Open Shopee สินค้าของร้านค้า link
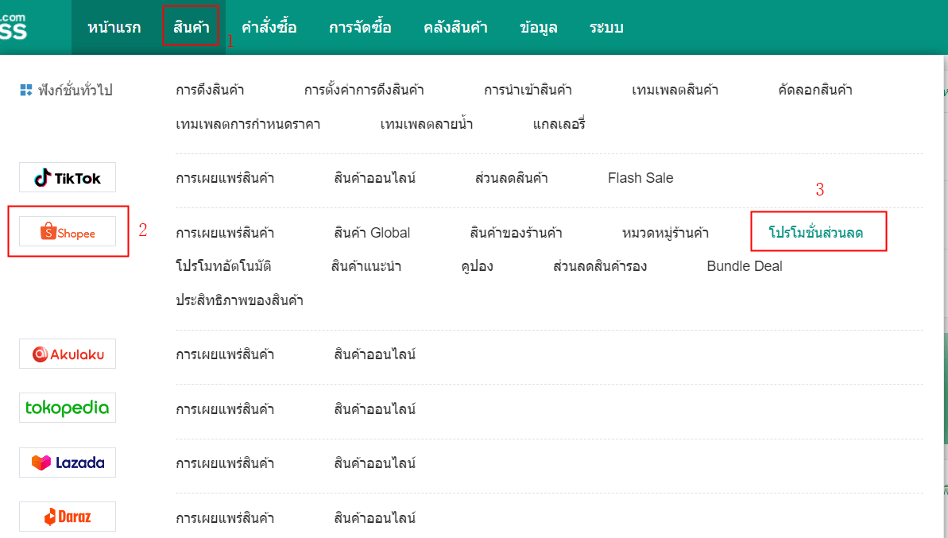This screenshot has width=948, height=538. 516,233
